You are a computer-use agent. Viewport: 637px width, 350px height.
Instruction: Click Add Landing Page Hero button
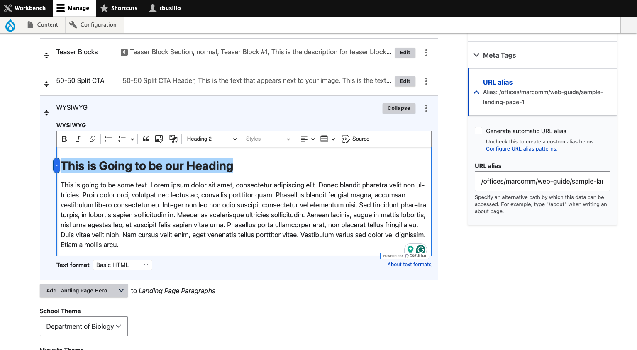77,291
